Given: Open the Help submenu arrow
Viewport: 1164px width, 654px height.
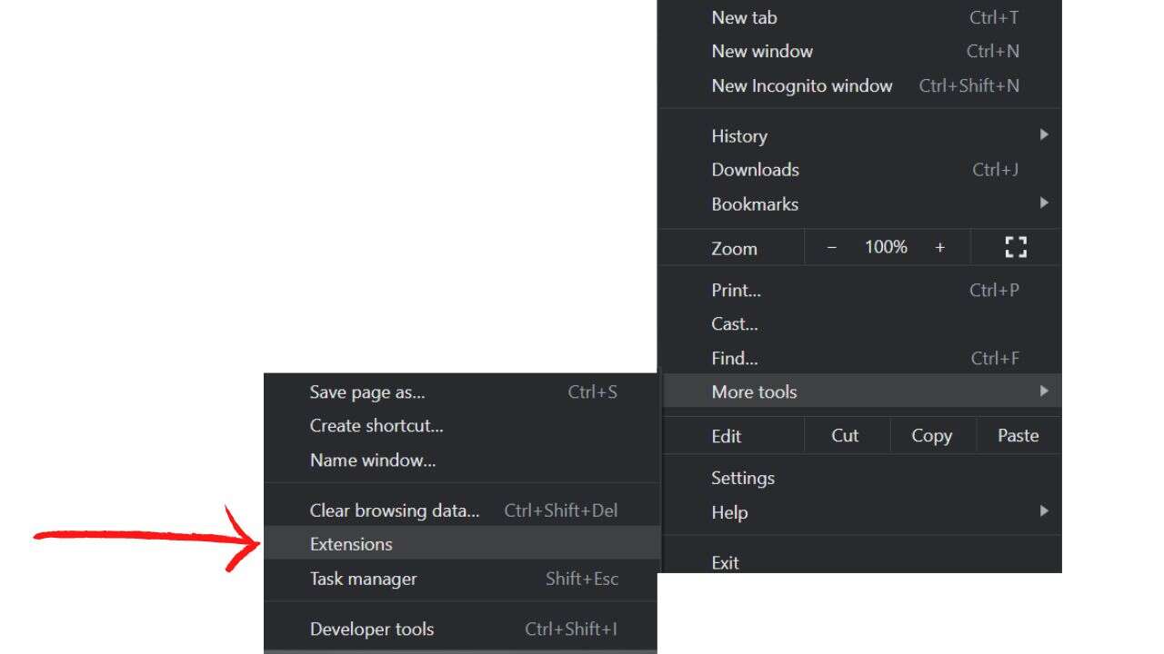Looking at the screenshot, I should click(1043, 511).
